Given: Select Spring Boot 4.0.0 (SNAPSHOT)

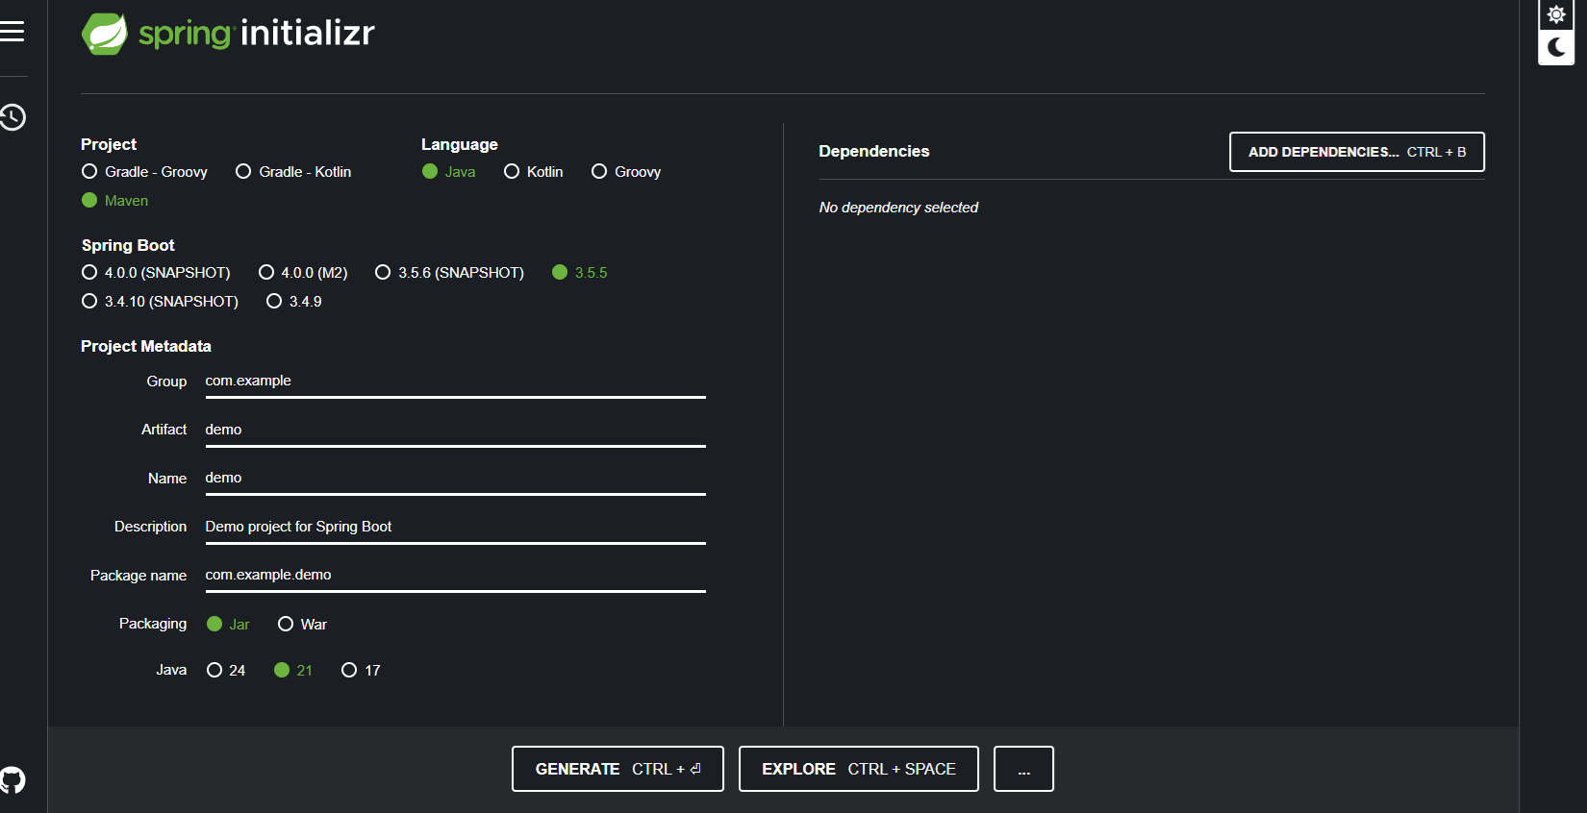Looking at the screenshot, I should click(x=156, y=273).
